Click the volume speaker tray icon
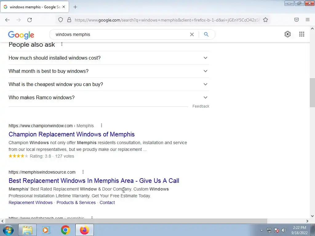The width and height of the screenshot is (315, 236). (284, 230)
